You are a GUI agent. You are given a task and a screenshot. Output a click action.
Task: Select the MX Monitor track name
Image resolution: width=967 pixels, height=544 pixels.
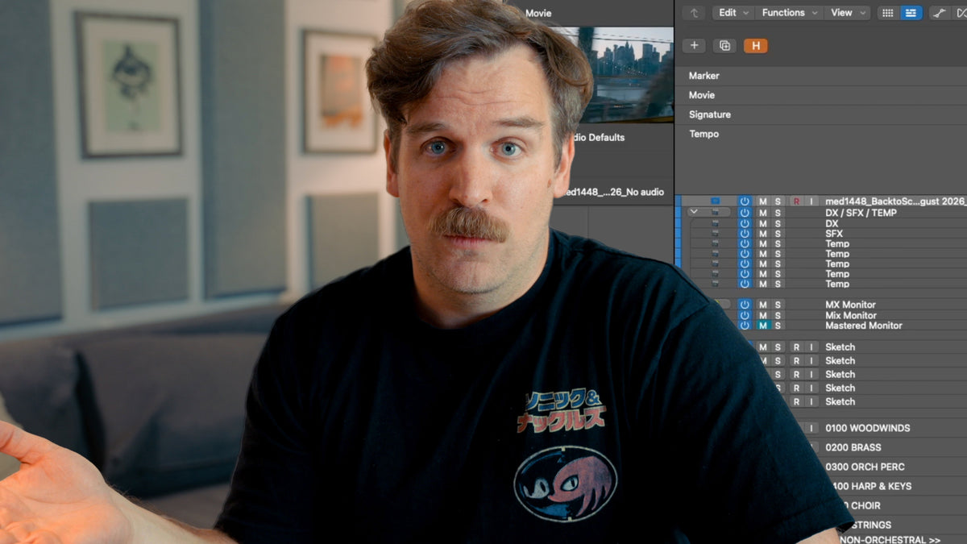850,305
